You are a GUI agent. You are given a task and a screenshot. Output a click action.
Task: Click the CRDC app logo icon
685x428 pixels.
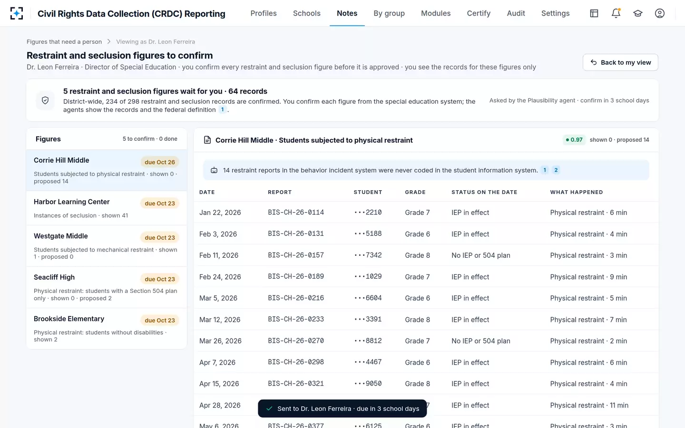click(x=17, y=13)
